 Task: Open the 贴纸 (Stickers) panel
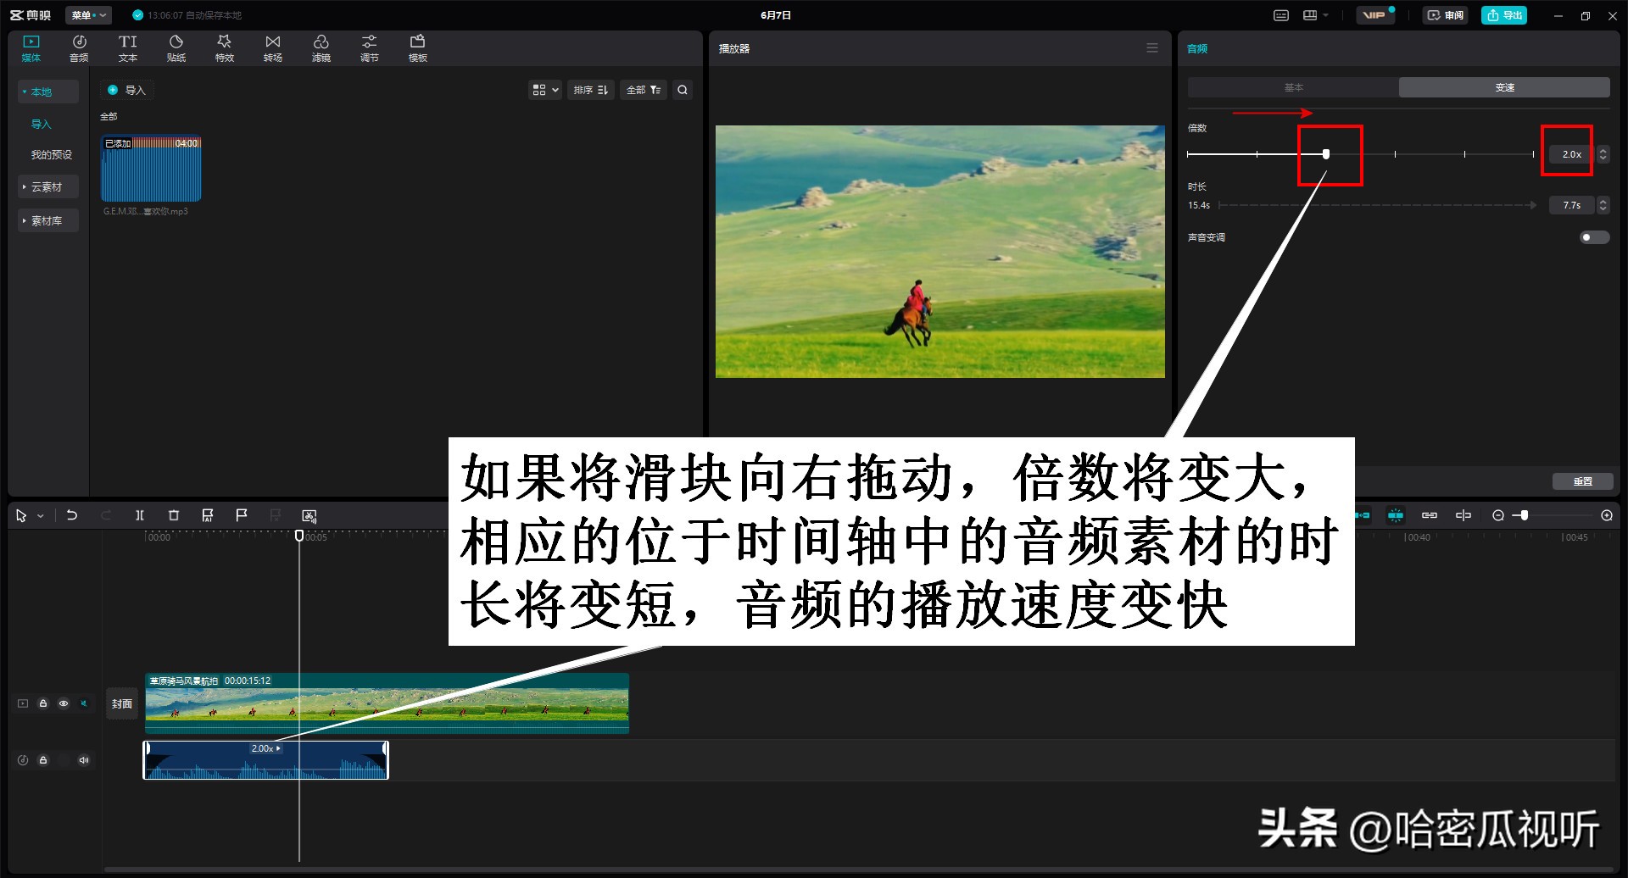pyautogui.click(x=176, y=47)
